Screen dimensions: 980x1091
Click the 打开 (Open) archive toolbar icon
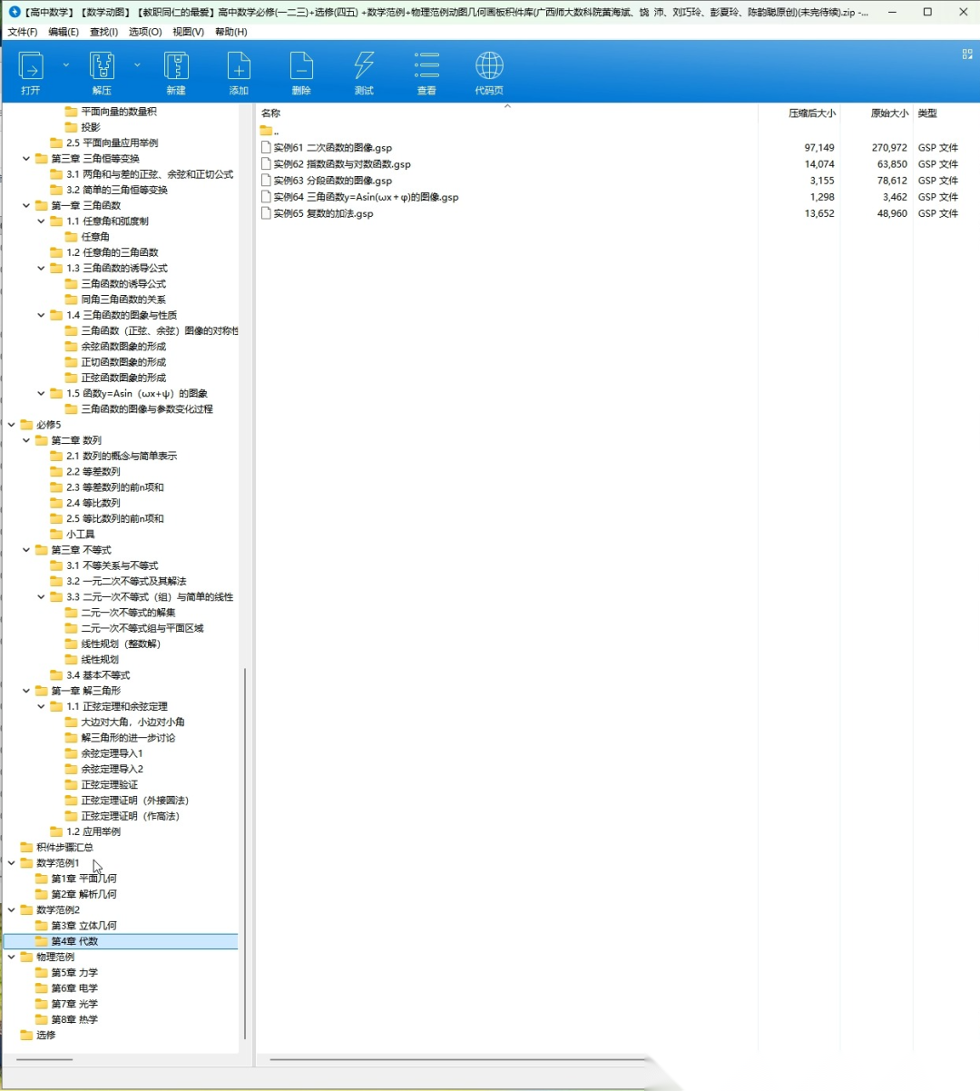[x=31, y=73]
